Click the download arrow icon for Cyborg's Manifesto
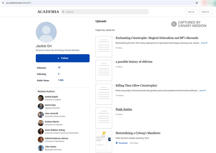This screenshot has height=153, width=216. pyautogui.click(x=117, y=143)
